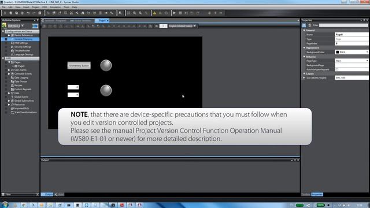Switch to the Properties tab at bottom right

tap(317, 194)
